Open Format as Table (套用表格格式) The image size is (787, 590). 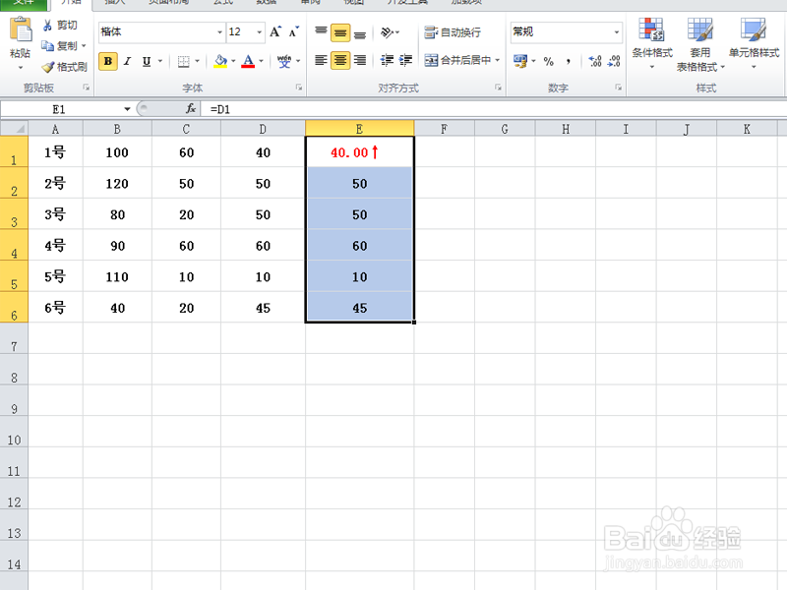(700, 44)
